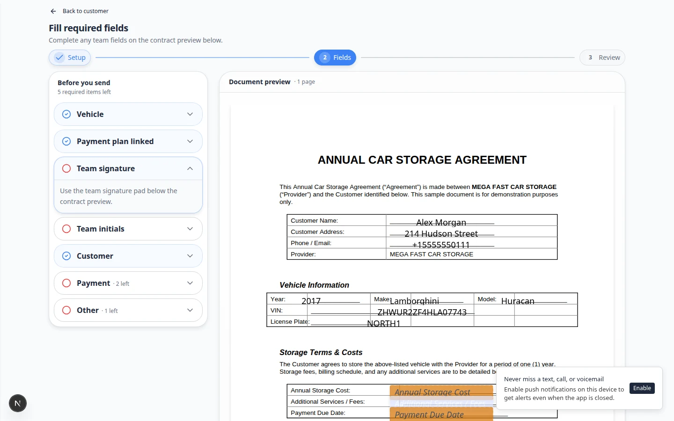Expand the Team initials chevron
This screenshot has height=421, width=674.
pos(190,229)
